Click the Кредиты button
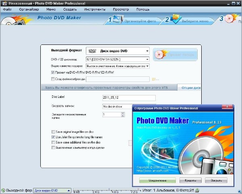 click(x=190, y=180)
